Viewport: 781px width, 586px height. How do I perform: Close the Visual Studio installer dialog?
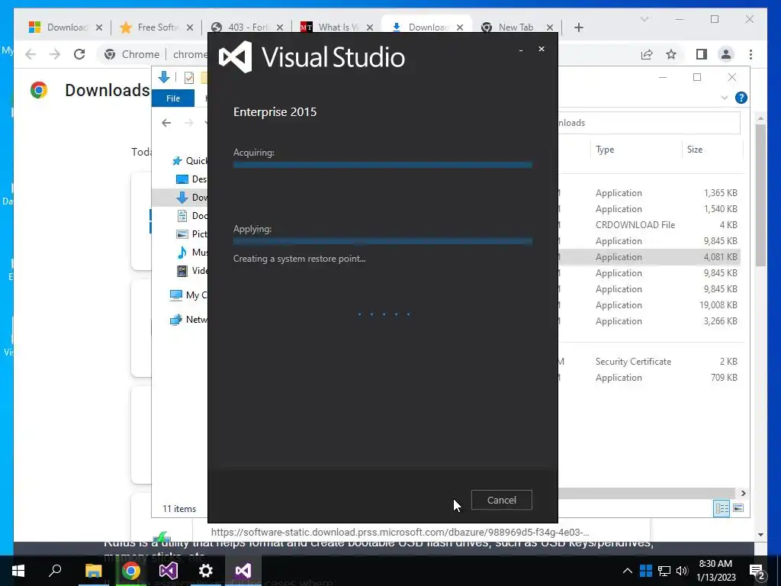[x=542, y=49]
